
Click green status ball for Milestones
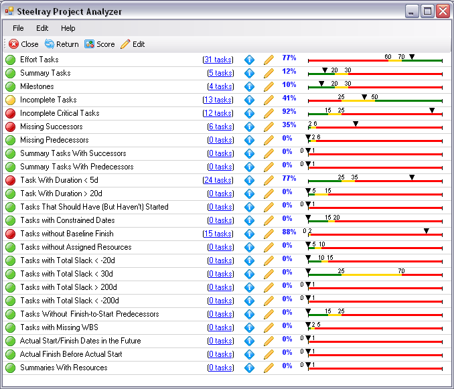coord(11,86)
